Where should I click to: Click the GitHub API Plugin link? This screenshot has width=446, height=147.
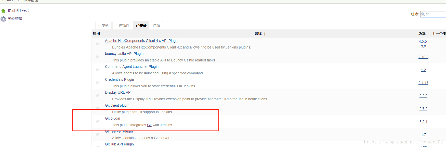point(119,144)
